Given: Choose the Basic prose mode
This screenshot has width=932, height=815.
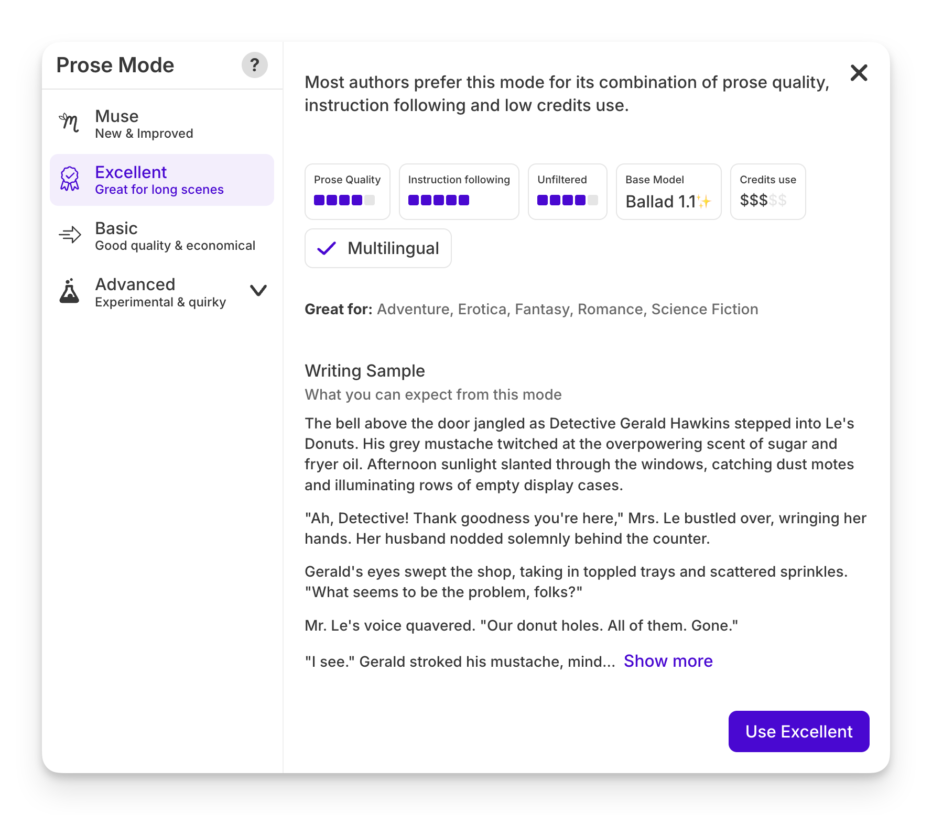Looking at the screenshot, I should (162, 236).
